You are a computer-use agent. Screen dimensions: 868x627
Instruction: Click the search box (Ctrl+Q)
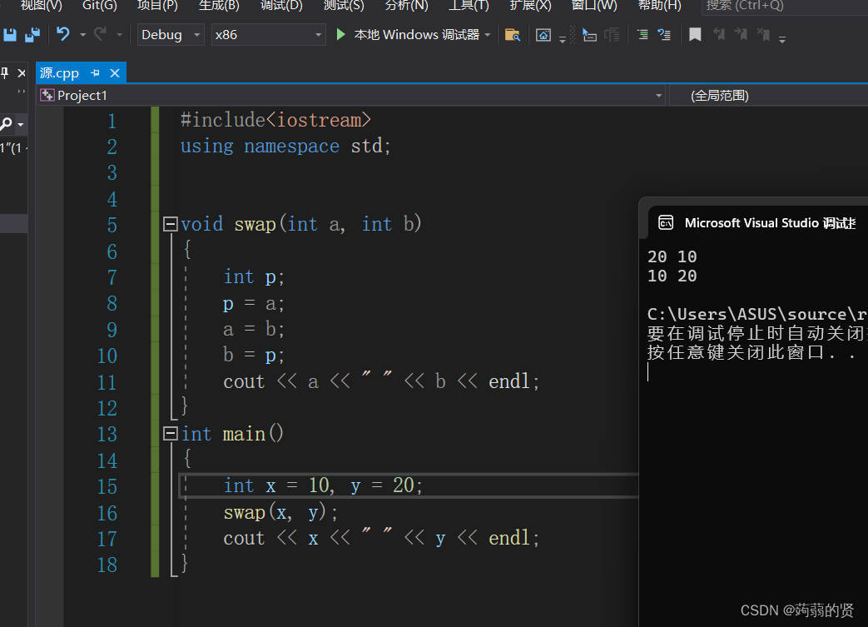tap(785, 6)
